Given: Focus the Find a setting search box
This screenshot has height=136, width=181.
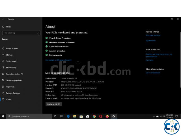Looking at the screenshot, I should click(x=21, y=33).
